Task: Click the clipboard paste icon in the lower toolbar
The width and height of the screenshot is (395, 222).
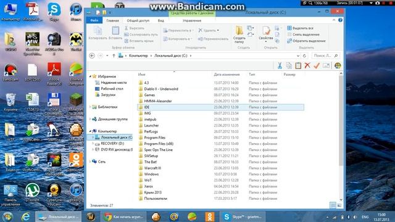Action: (298, 66)
